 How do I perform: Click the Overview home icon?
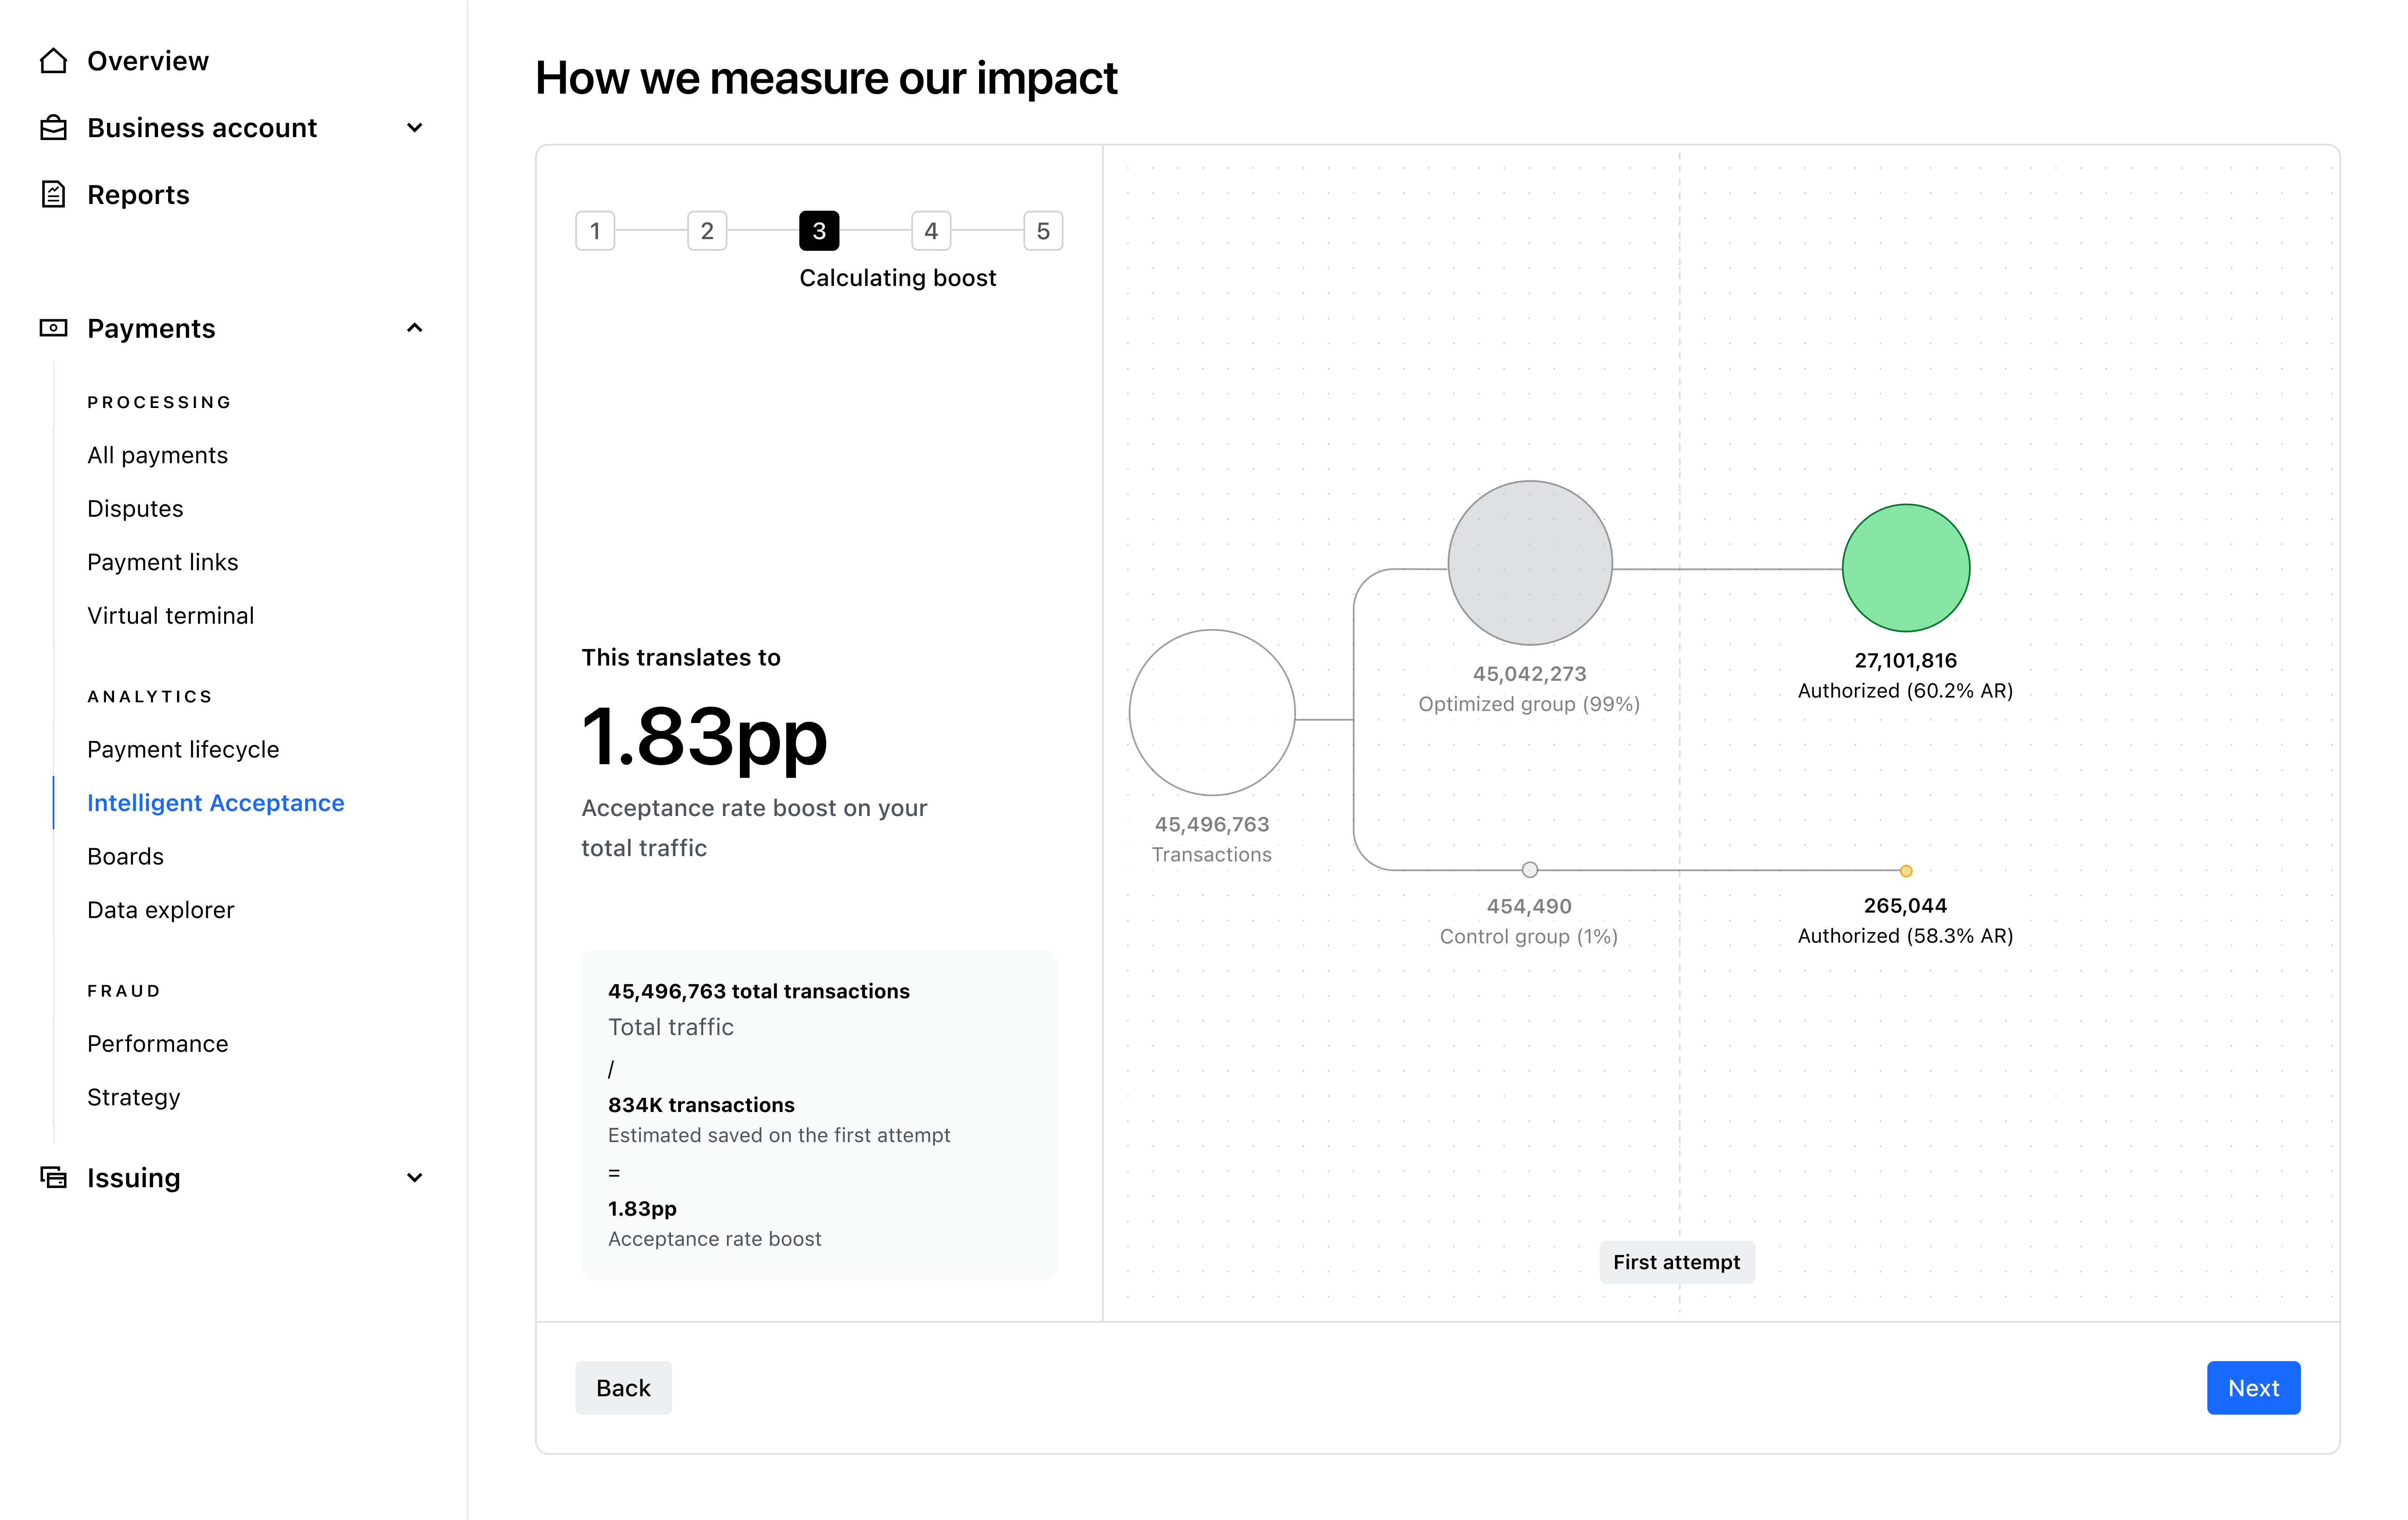click(53, 61)
